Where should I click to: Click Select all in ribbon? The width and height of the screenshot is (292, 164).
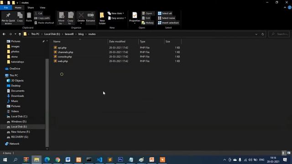pos(165,13)
